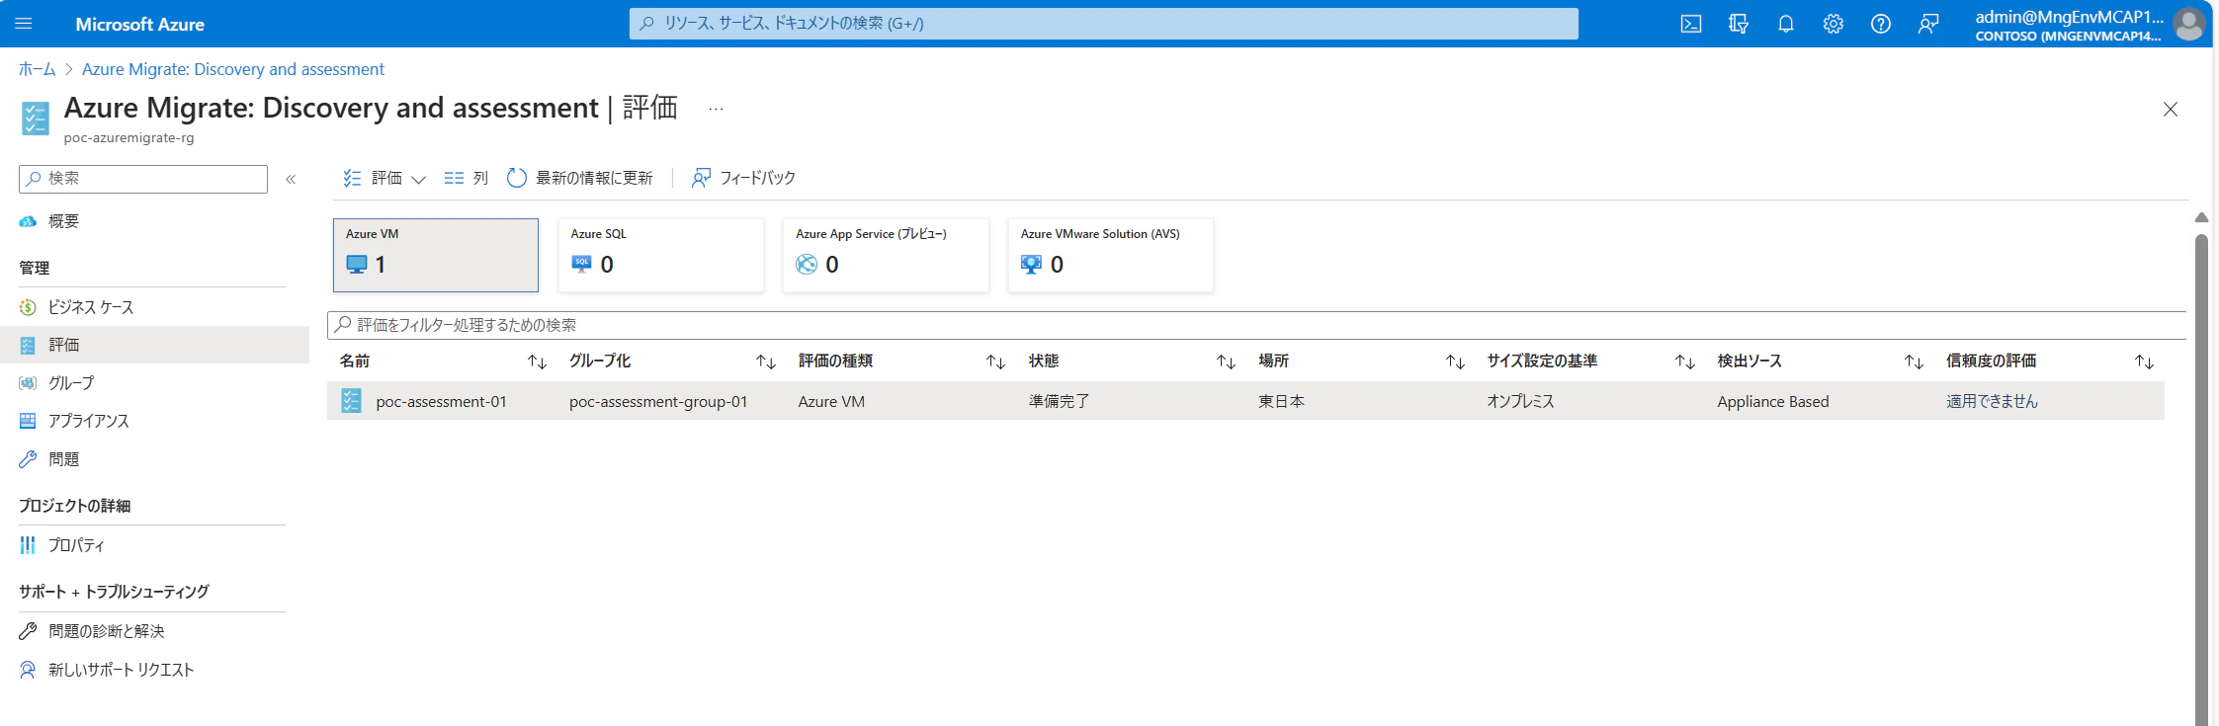
Task: Click the 列 columns button
Action: (x=467, y=178)
